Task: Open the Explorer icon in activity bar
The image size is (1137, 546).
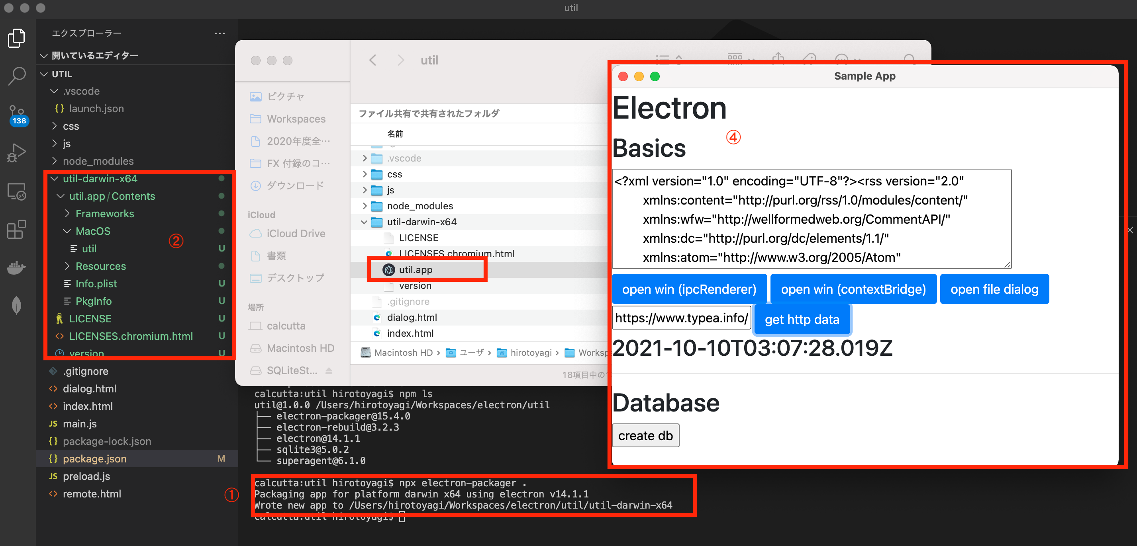Action: [17, 38]
